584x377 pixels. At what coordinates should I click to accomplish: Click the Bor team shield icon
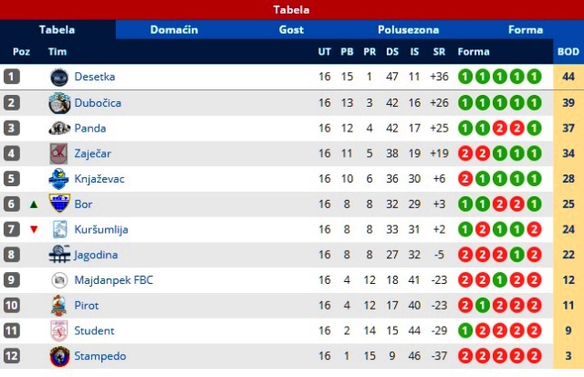[59, 204]
